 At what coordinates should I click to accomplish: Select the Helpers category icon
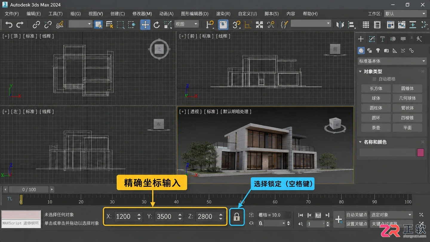(395, 50)
